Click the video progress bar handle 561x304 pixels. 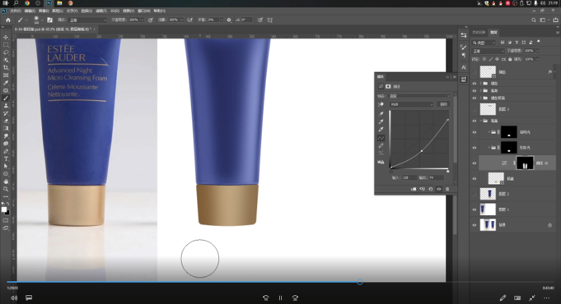(360, 282)
